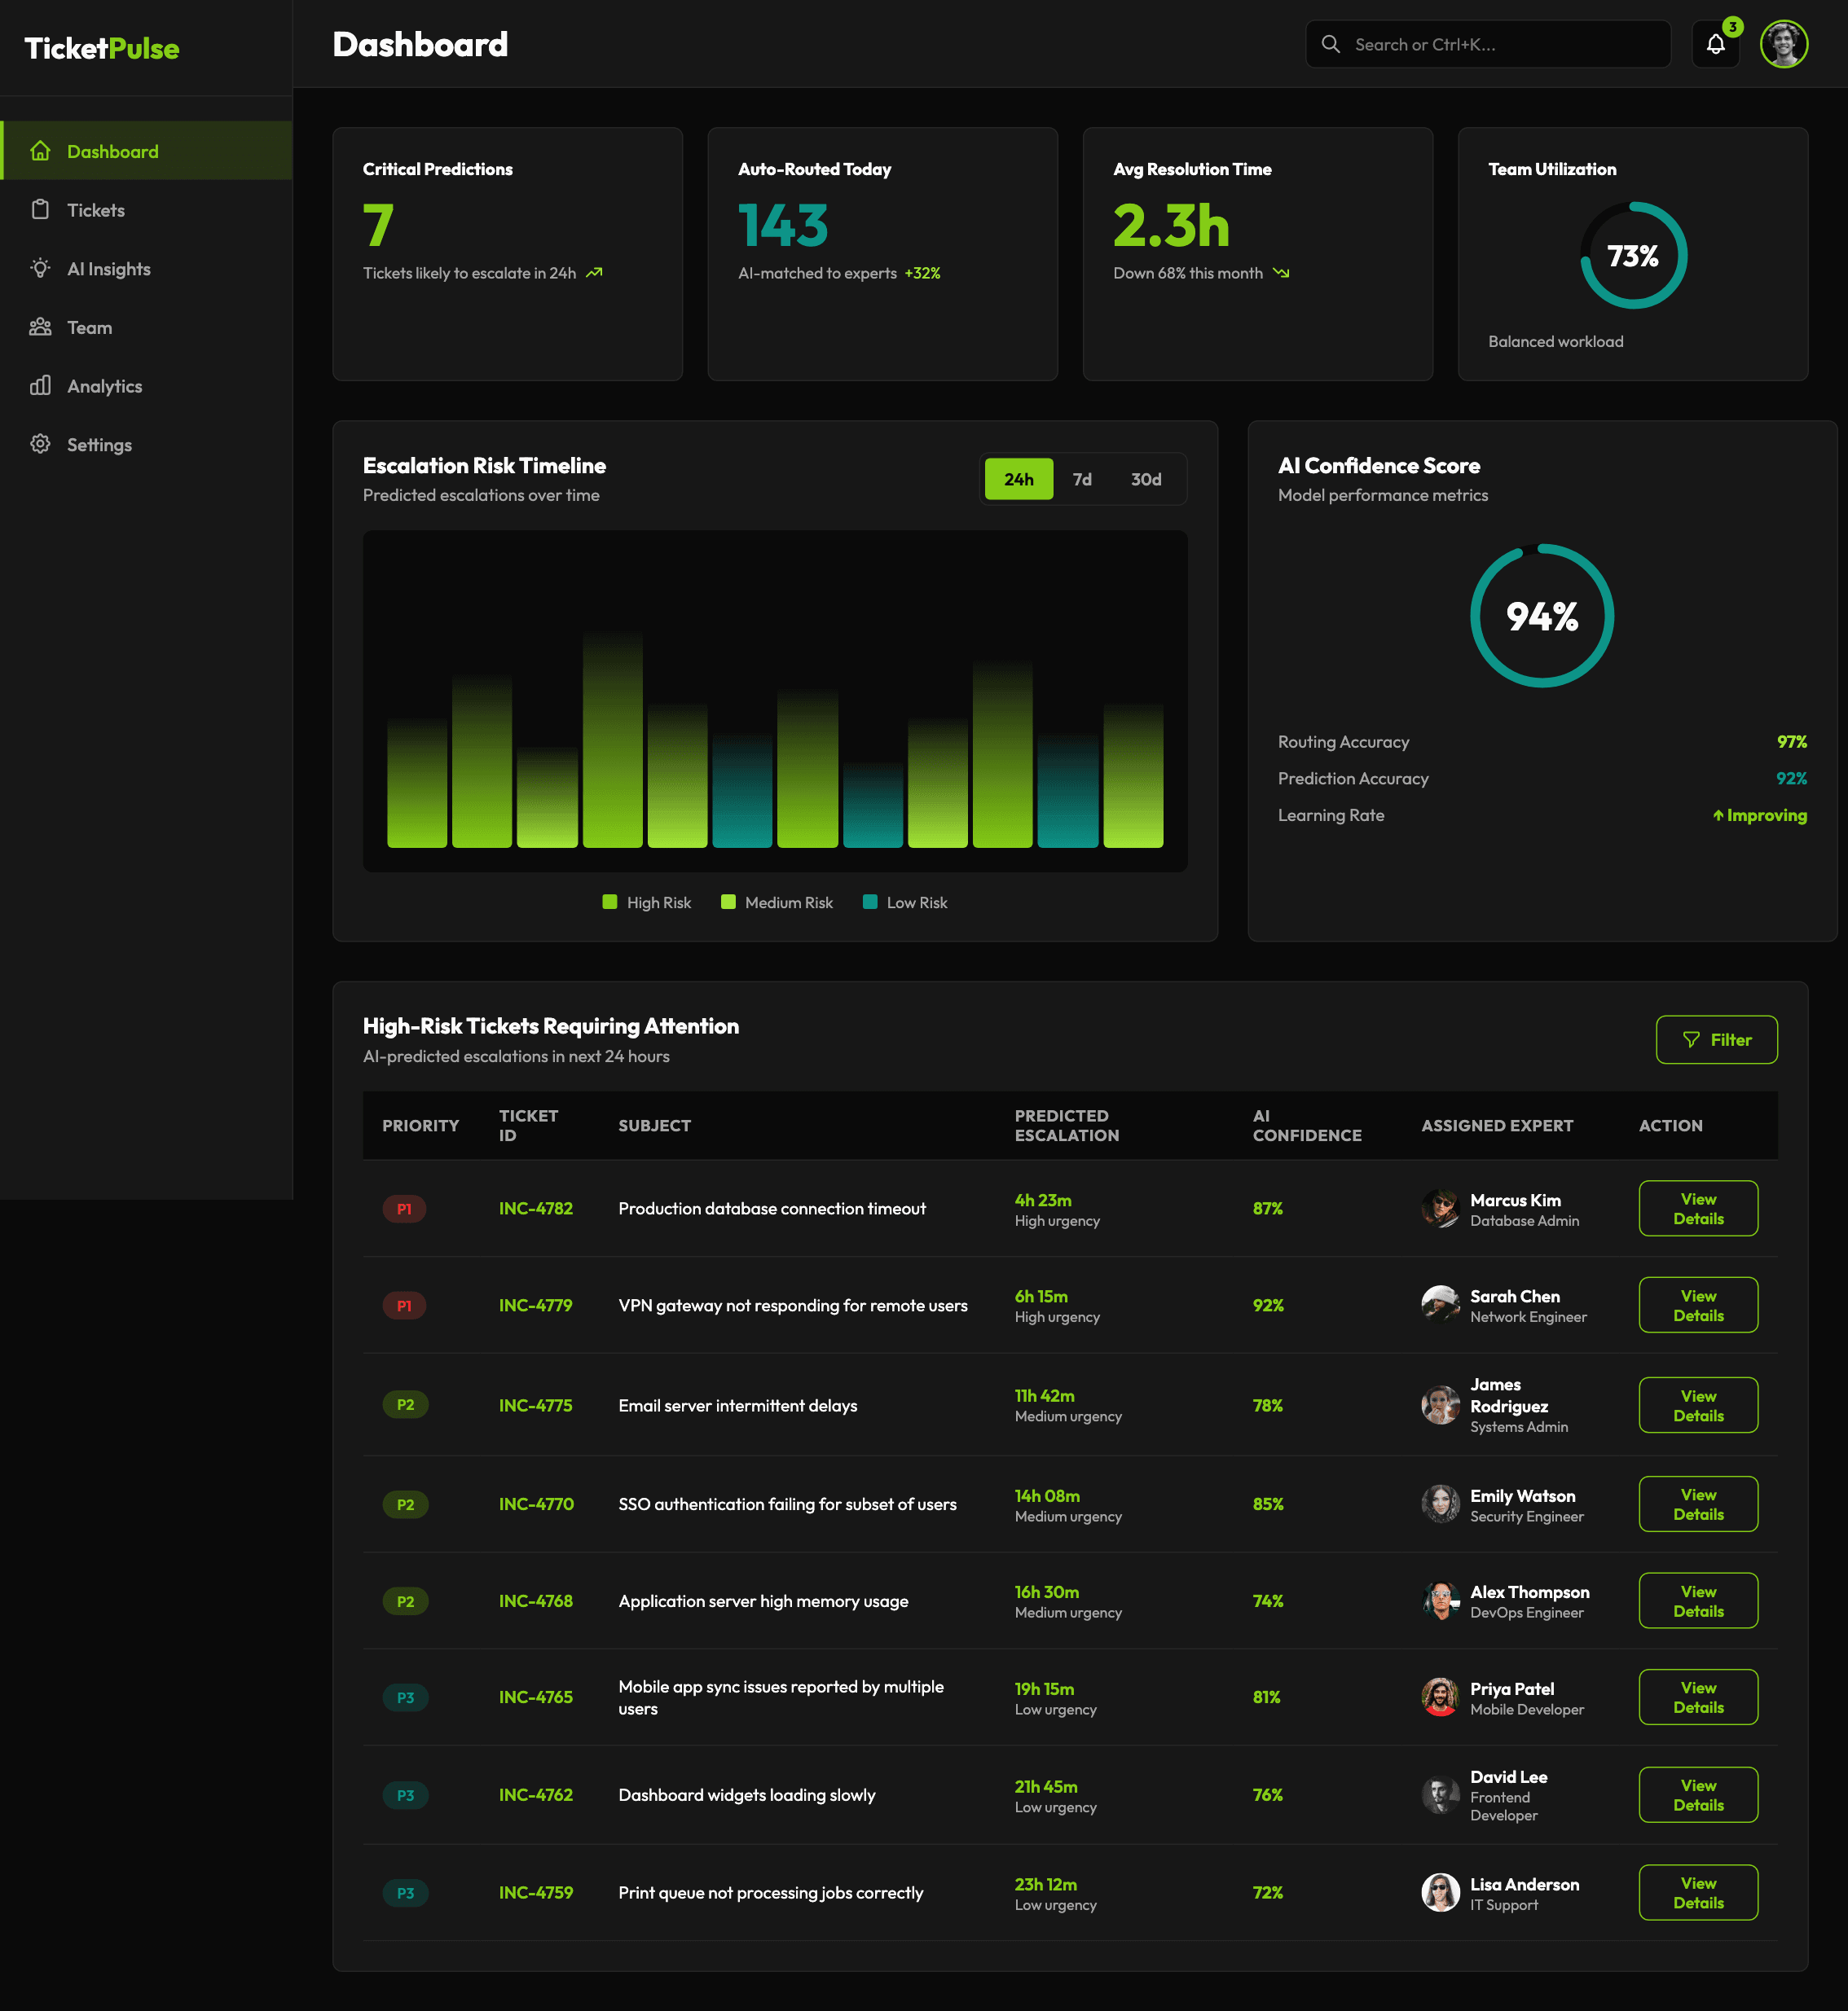Image resolution: width=1848 pixels, height=2011 pixels.
Task: Click the Team people icon in sidebar
Action: [40, 327]
